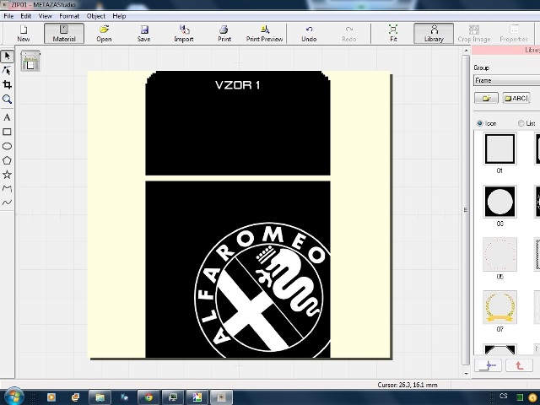Open the Format menu
This screenshot has width=540, height=405.
(69, 16)
